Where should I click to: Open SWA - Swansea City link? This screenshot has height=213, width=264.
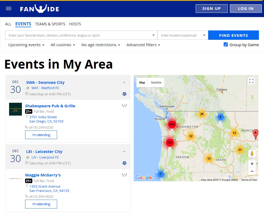tap(45, 82)
